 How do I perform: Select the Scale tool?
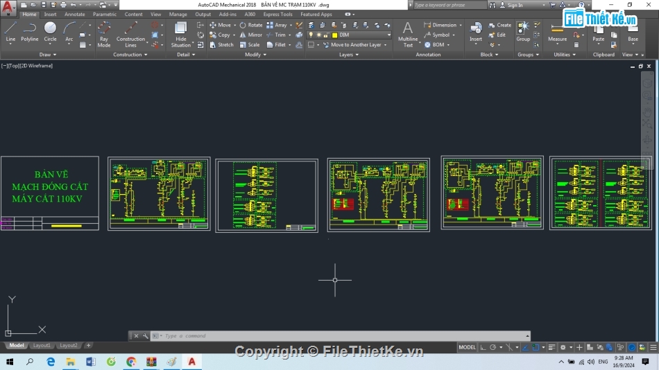[x=250, y=44]
